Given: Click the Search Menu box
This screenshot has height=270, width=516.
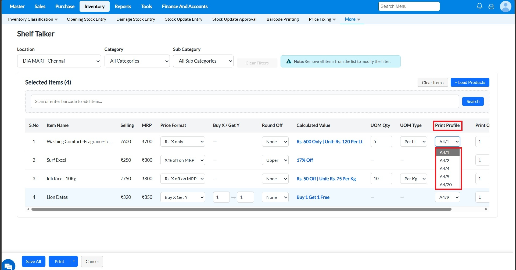Looking at the screenshot, I should (409, 6).
